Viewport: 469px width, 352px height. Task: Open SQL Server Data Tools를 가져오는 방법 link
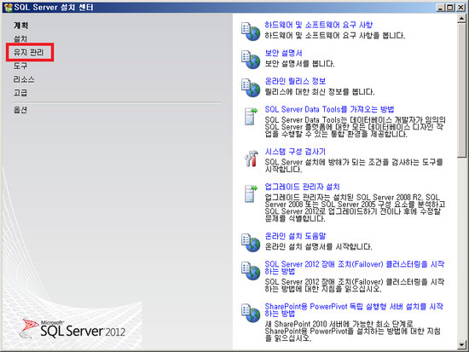point(329,109)
